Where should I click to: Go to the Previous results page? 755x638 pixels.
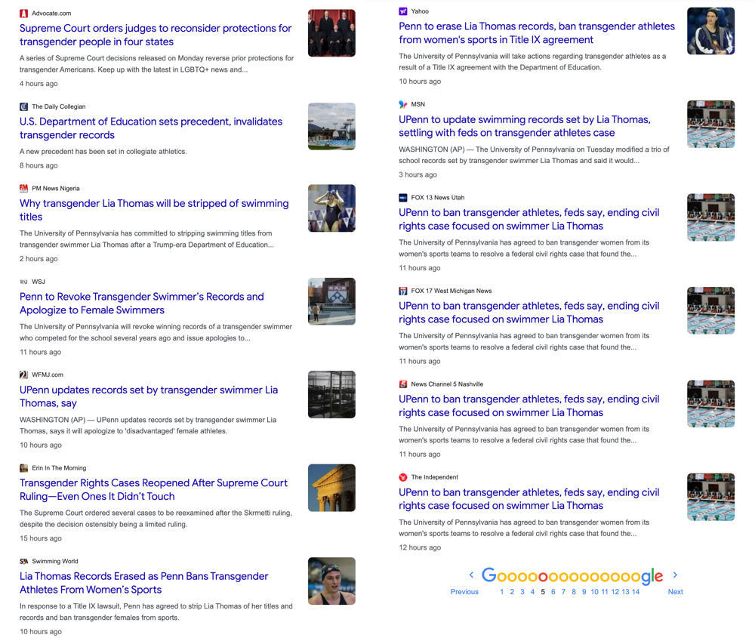464,592
